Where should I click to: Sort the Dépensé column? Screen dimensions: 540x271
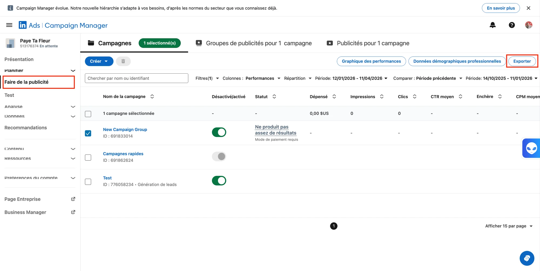coord(334,97)
